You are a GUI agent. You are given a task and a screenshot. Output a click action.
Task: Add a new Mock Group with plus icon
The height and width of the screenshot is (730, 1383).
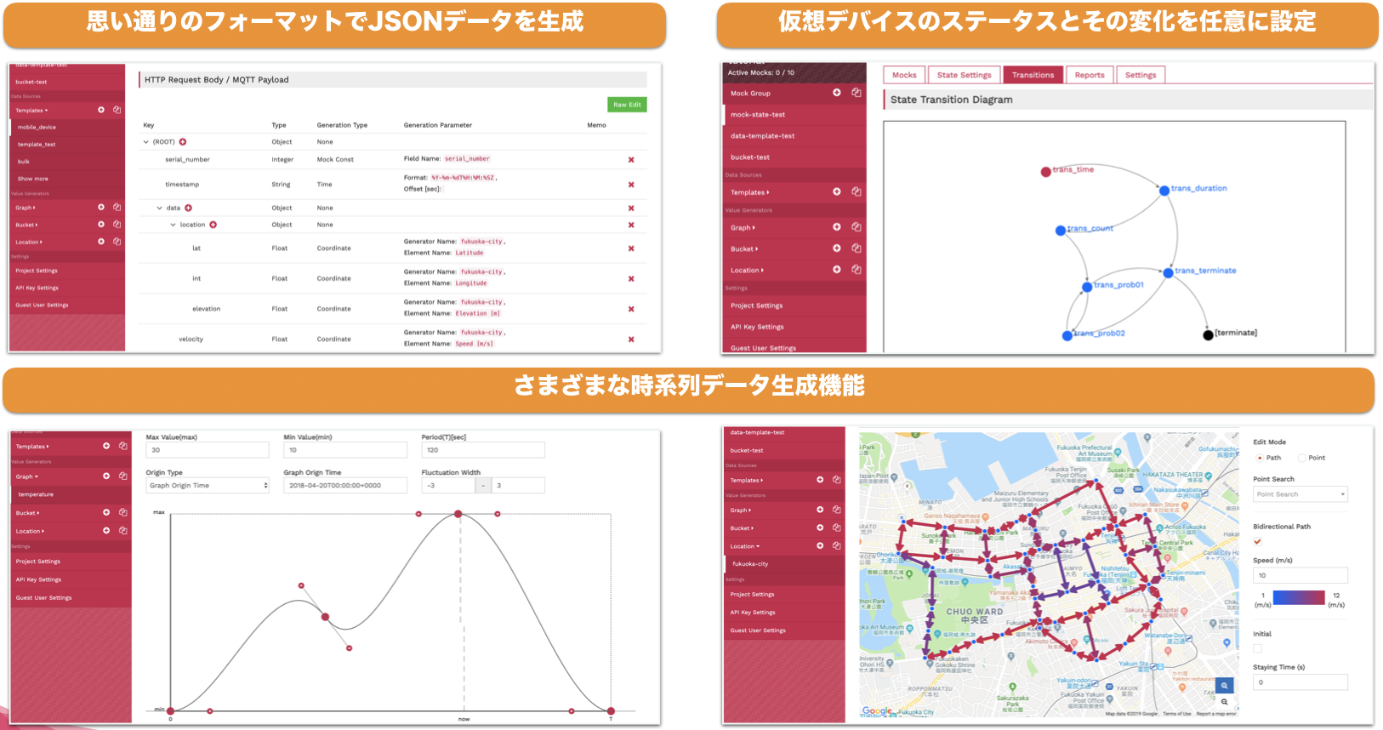(x=837, y=93)
